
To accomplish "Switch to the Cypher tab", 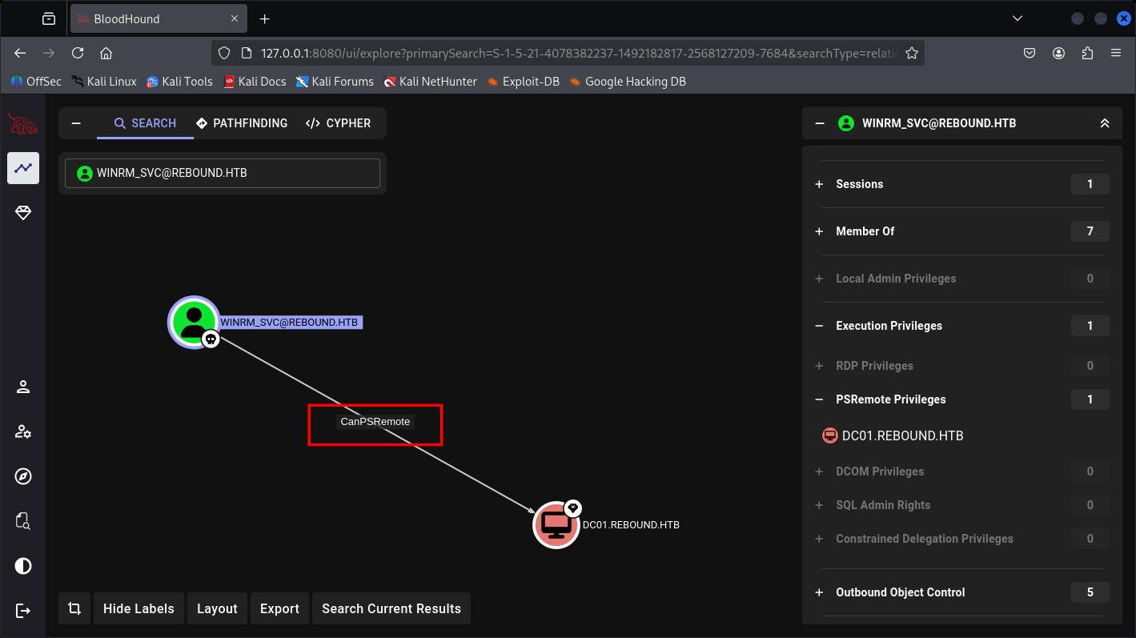I will tap(338, 123).
